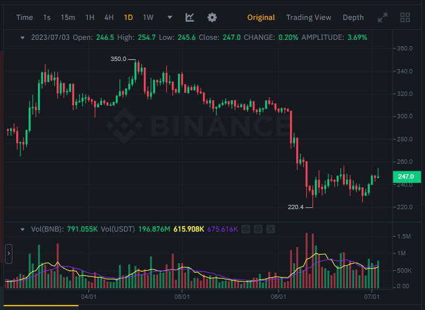The height and width of the screenshot is (310, 425).
Task: Click the date 2023/07/03 in info row
Action: (50, 37)
